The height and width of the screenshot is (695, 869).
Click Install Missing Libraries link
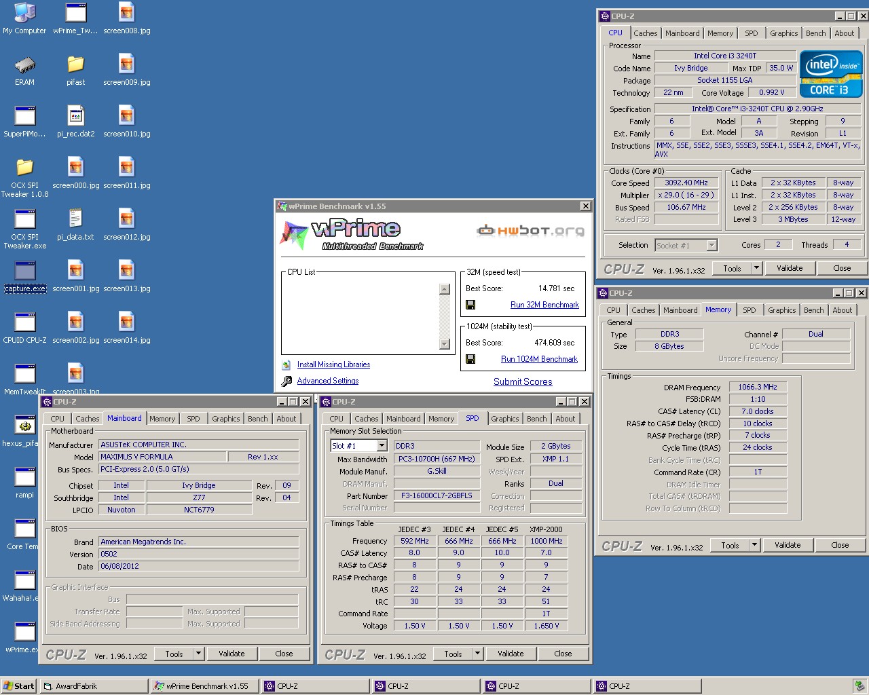333,364
